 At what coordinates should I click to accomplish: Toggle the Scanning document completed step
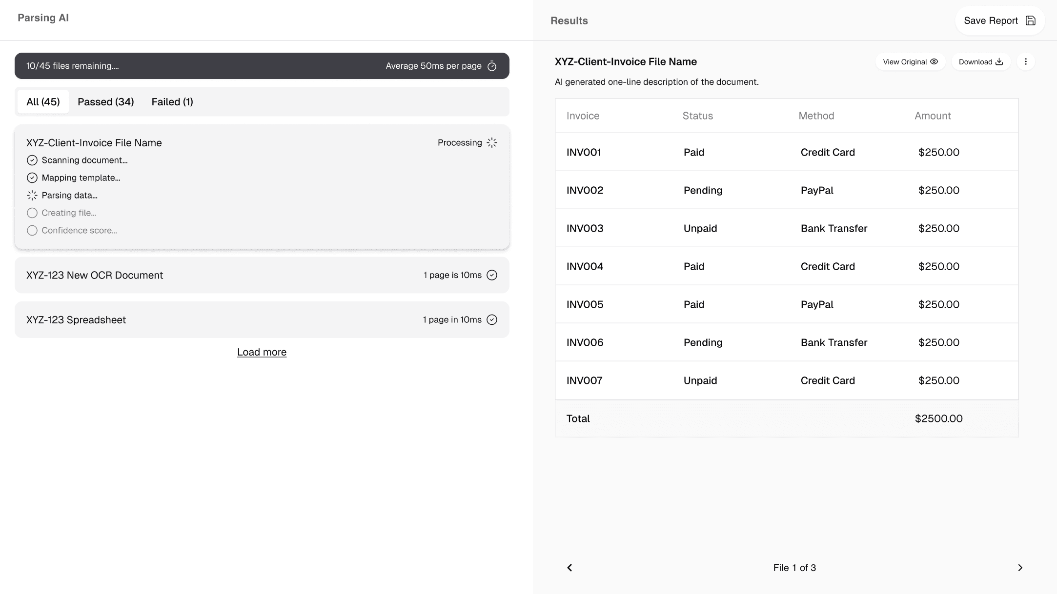[32, 160]
